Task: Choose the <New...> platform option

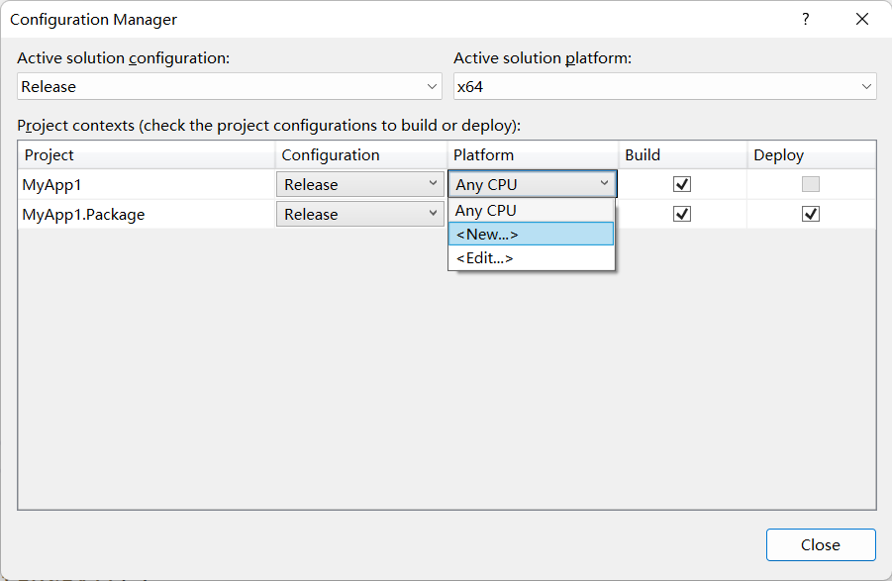Action: pyautogui.click(x=487, y=234)
